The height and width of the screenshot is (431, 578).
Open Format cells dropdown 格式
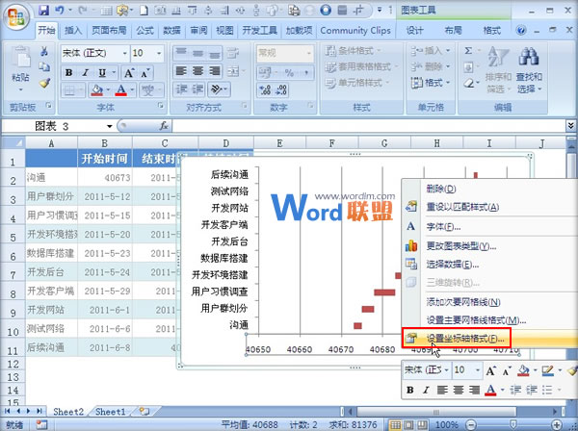coord(431,83)
